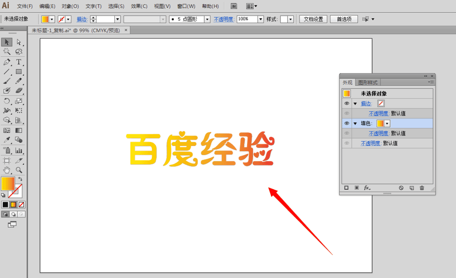456x278 pixels.
Task: Select the black arrow Selection tool
Action: coord(7,42)
